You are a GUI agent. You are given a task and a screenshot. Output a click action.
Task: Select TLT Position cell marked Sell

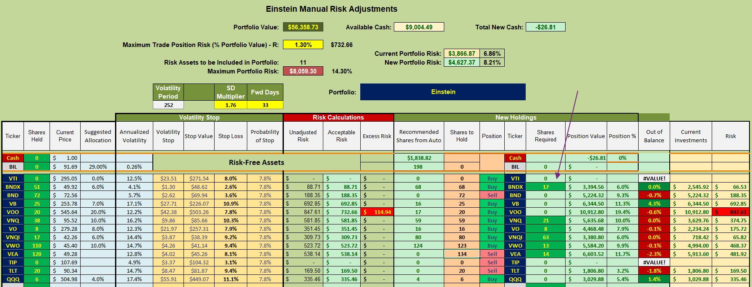[x=492, y=271]
